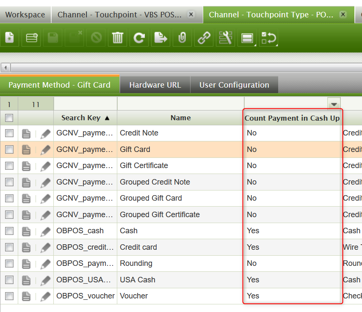
Task: Switch to the Hardware URL tab
Action: pyautogui.click(x=155, y=85)
